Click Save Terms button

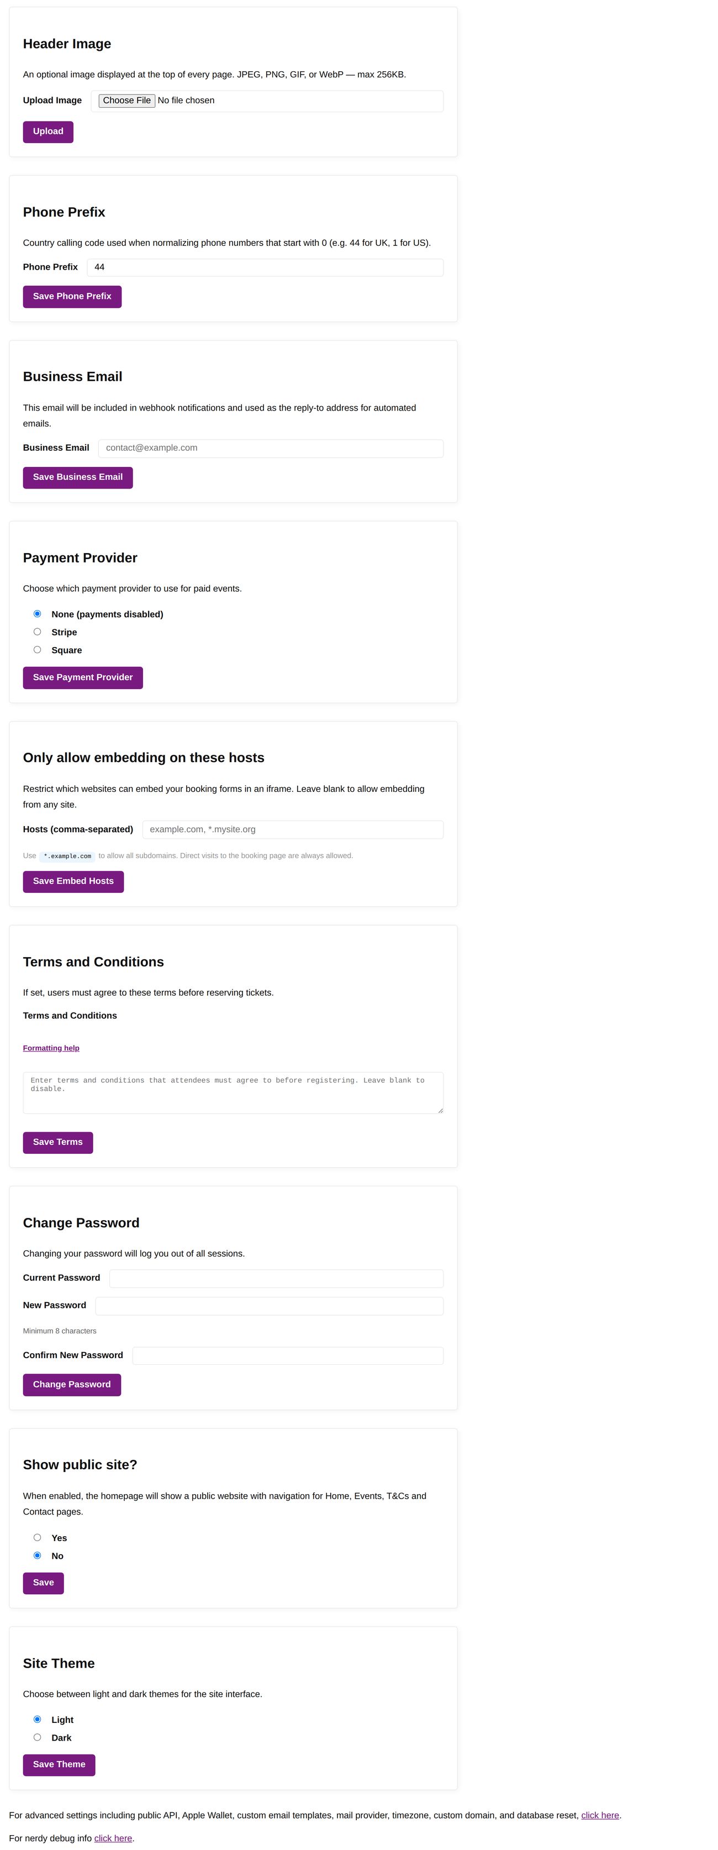57,1142
